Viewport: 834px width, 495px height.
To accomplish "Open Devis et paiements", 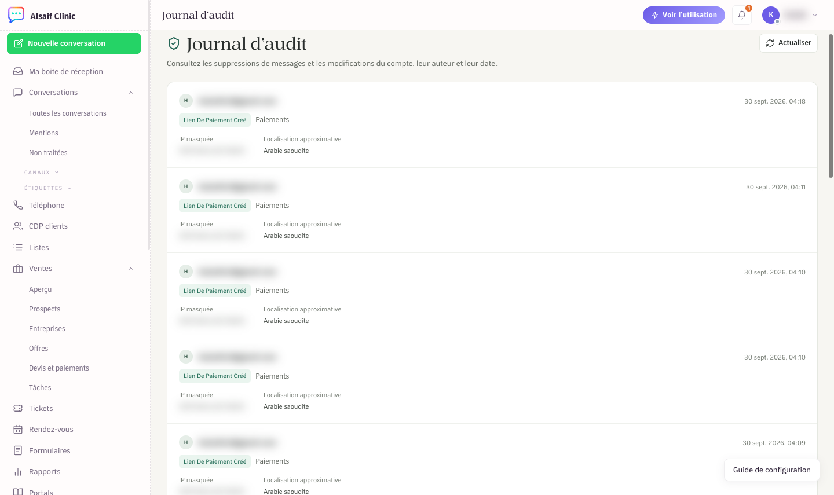I will [59, 368].
